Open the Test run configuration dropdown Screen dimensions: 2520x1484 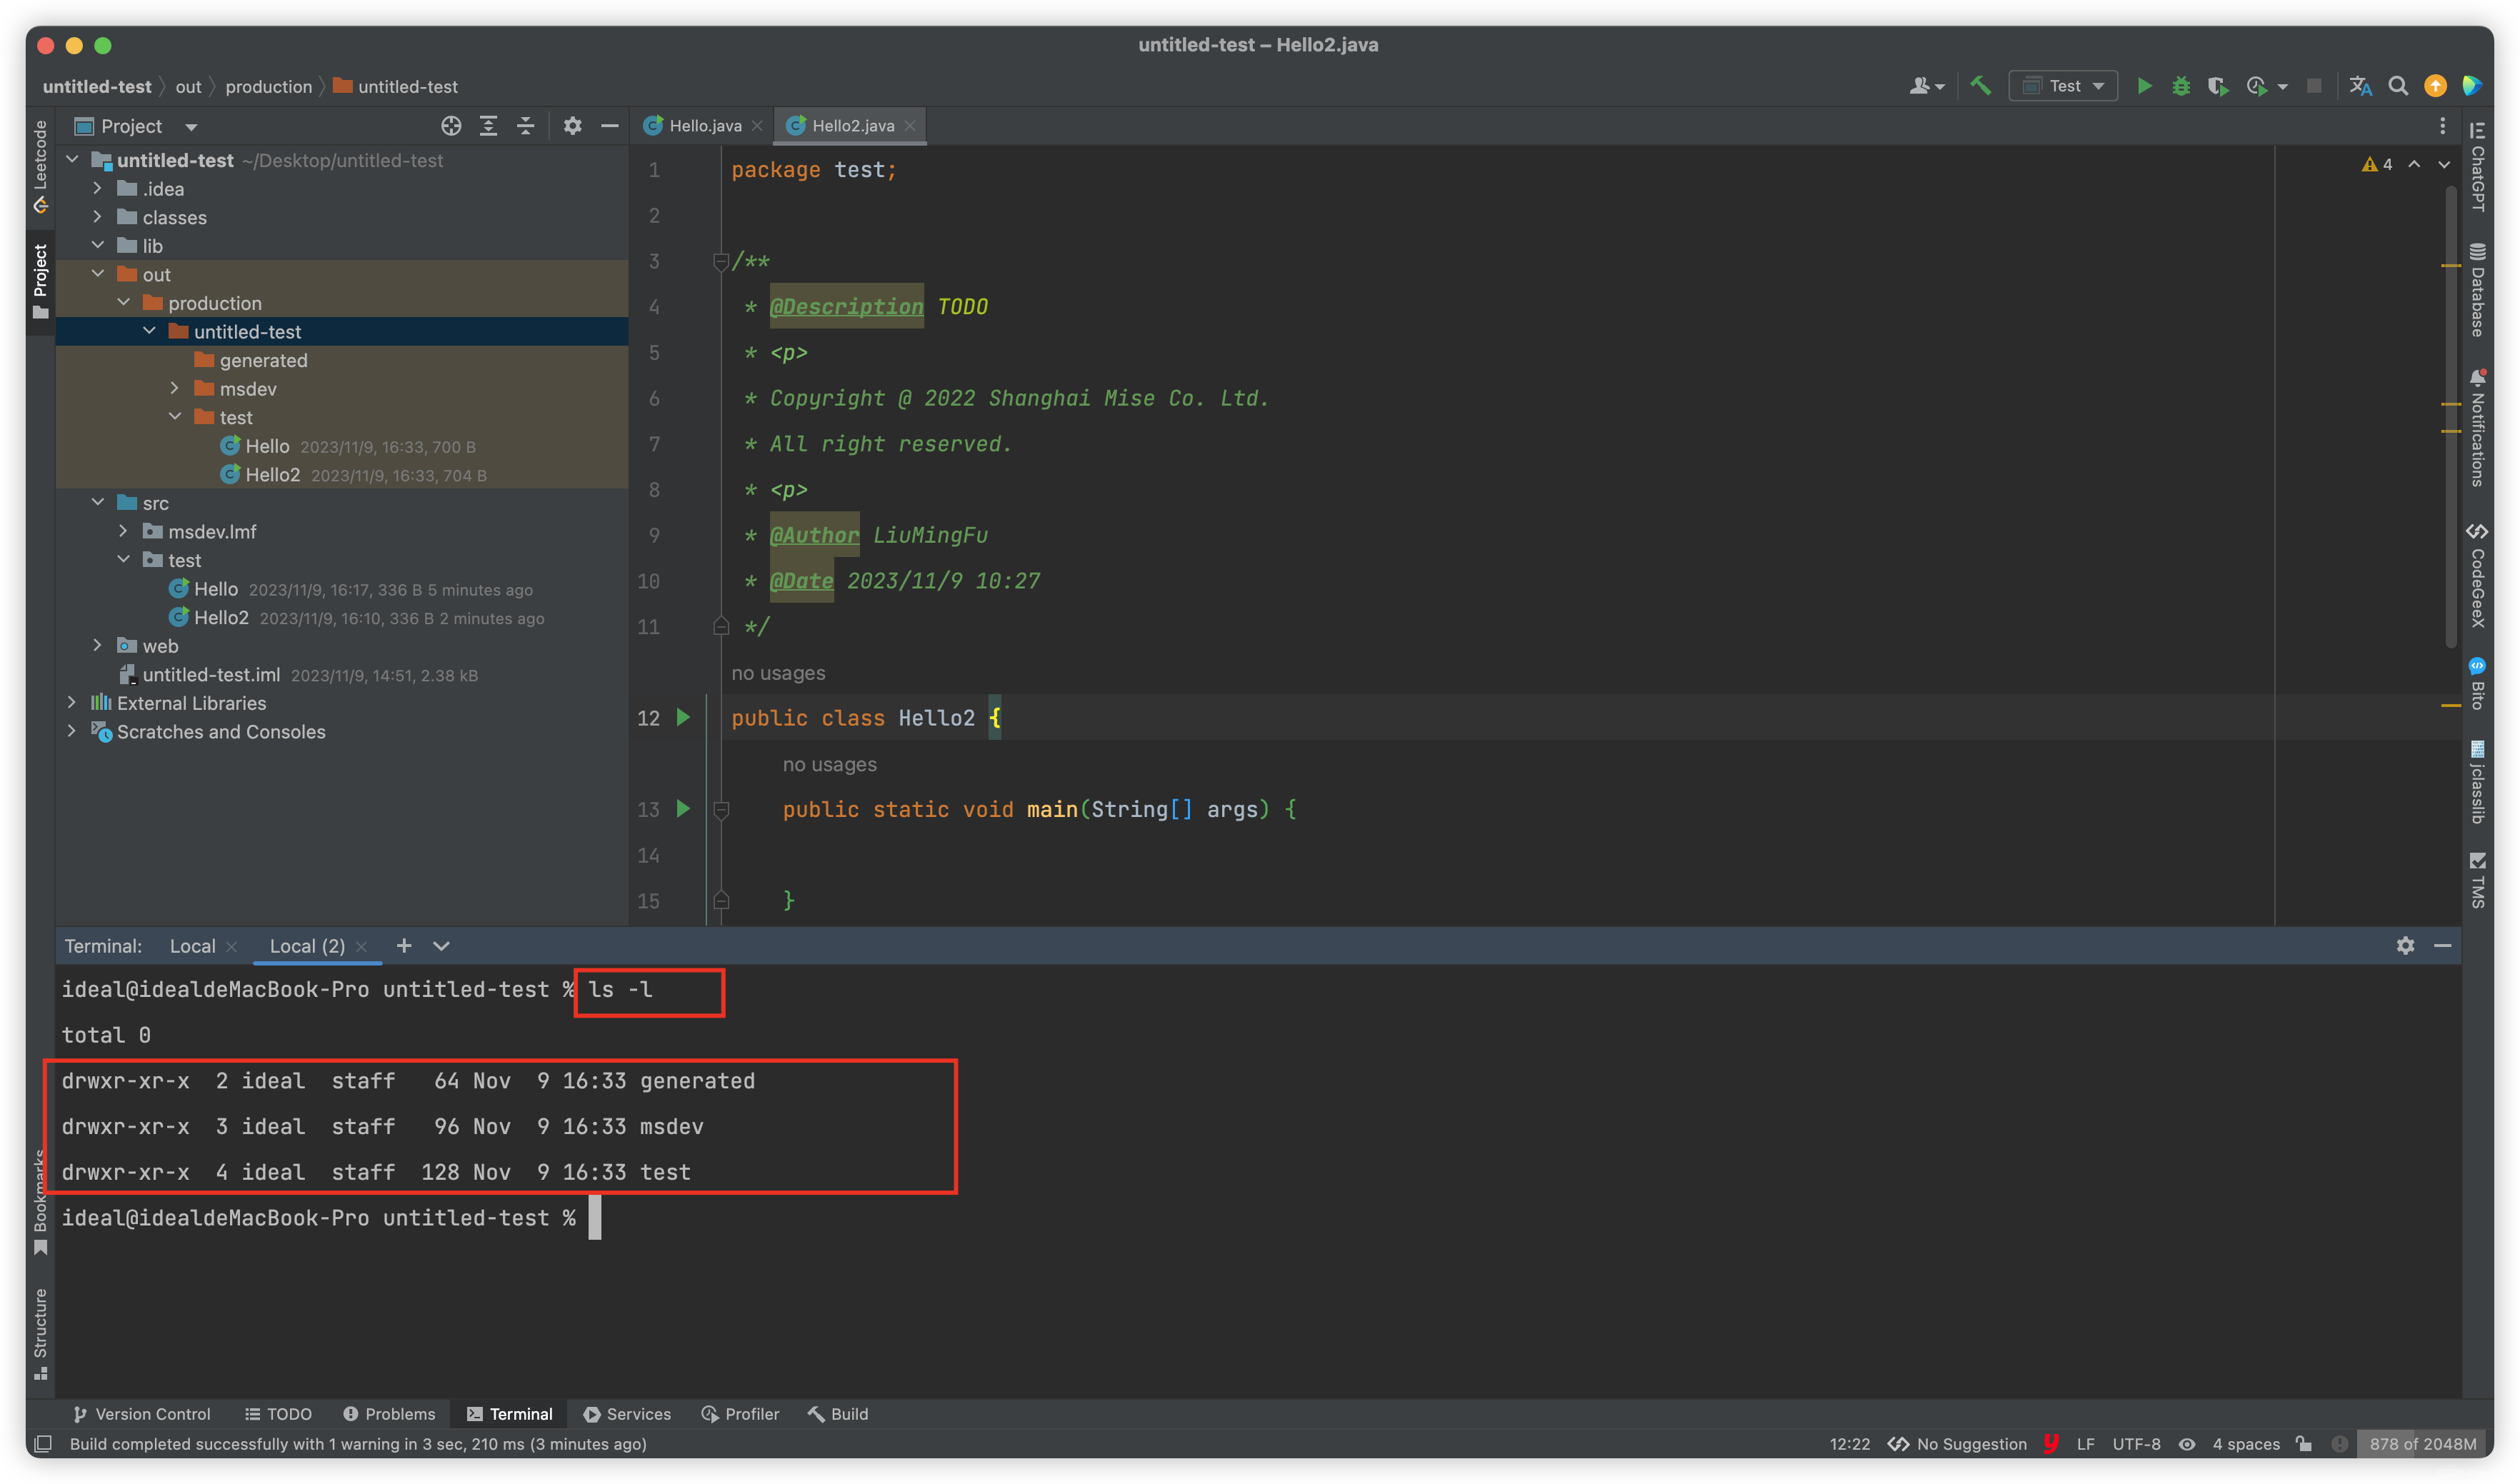coord(2063,86)
